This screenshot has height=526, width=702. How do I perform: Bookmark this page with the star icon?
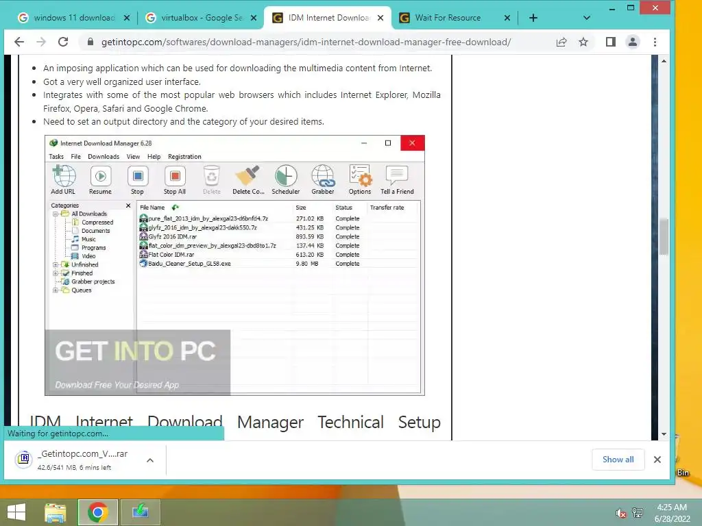click(583, 42)
